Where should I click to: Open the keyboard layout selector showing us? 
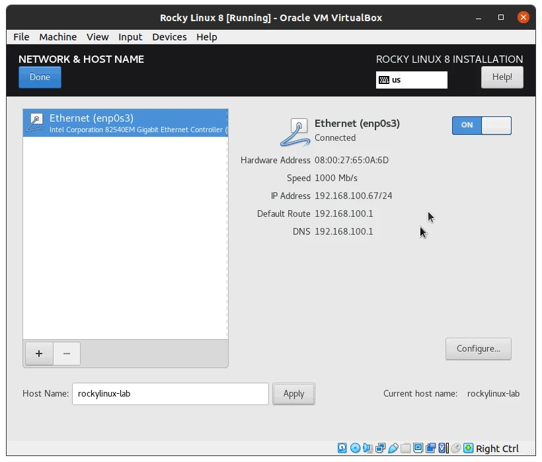(411, 79)
